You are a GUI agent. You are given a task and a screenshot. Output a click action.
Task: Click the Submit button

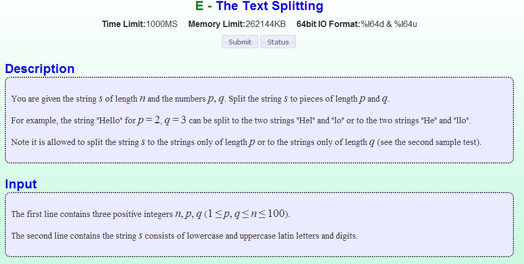[240, 42]
